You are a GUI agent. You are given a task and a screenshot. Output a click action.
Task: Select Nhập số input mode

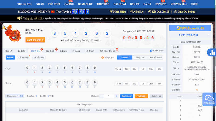(140, 58)
